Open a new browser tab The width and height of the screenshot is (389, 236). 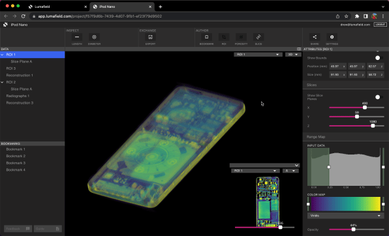[x=161, y=7]
